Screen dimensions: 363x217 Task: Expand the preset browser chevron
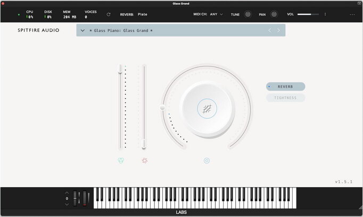[82, 30]
